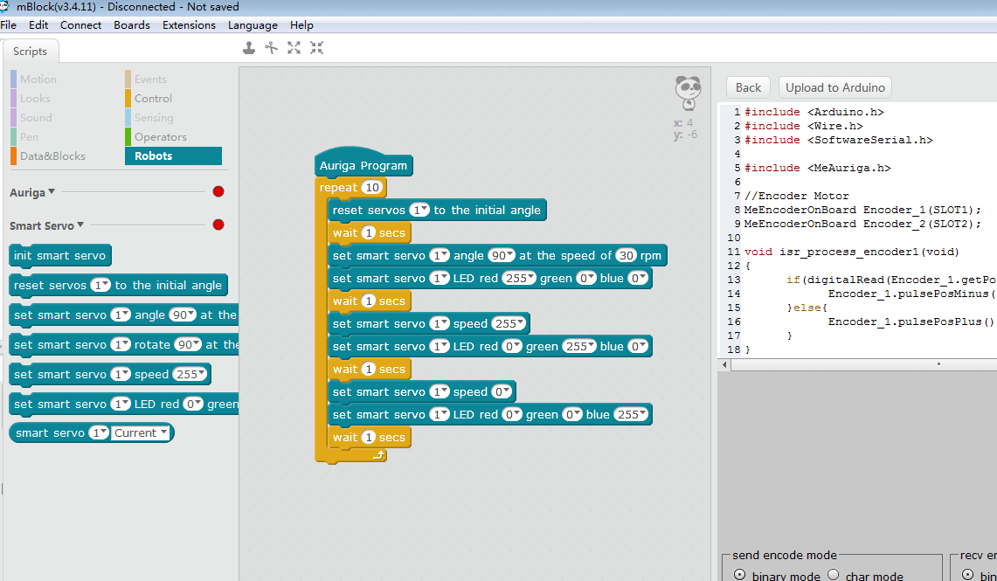Open angle 90 dropdown in script block

click(502, 255)
